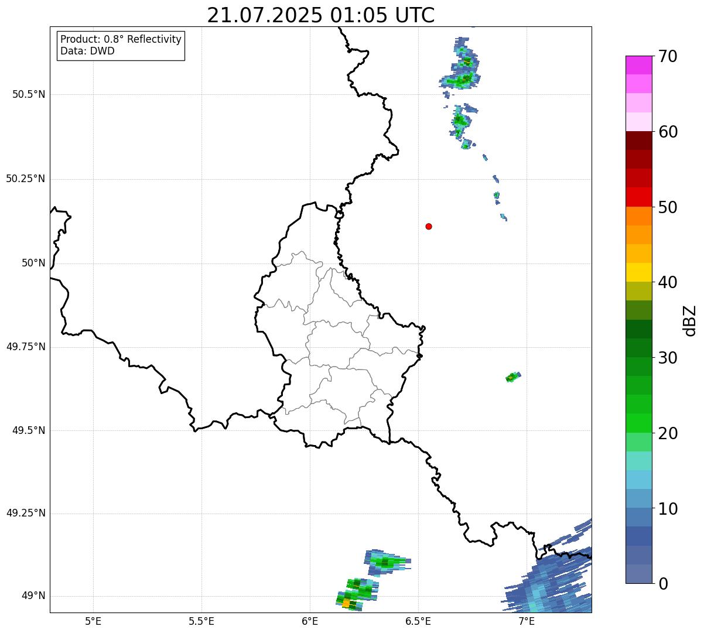Image resolution: width=704 pixels, height=633 pixels.
Task: Click the 7°E longitude label
Action: (x=527, y=621)
